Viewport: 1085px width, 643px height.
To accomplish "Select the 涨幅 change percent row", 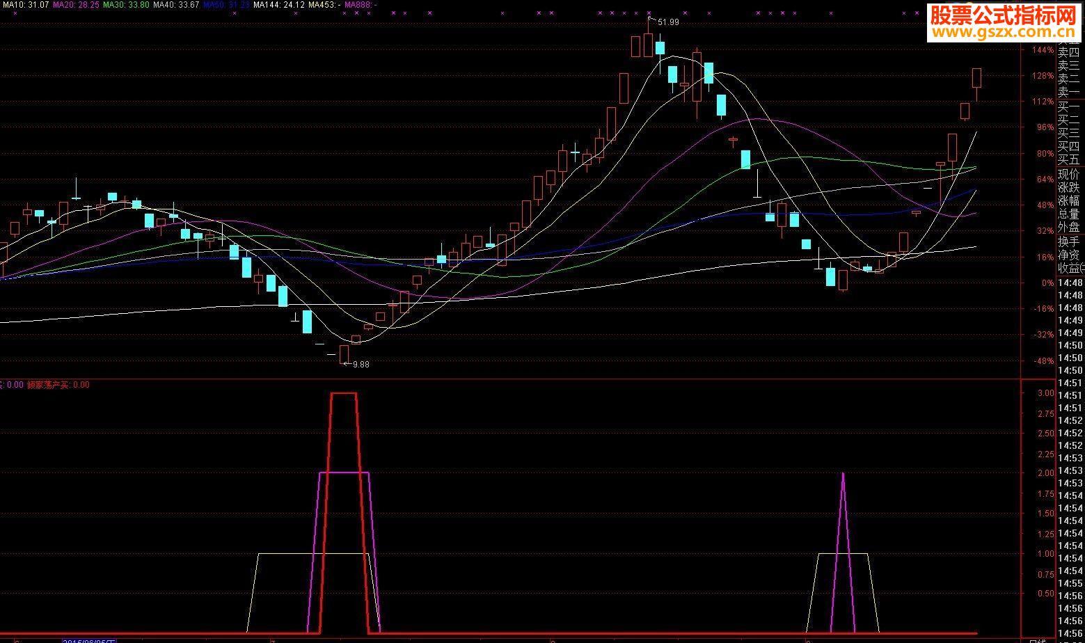I will pos(1068,200).
